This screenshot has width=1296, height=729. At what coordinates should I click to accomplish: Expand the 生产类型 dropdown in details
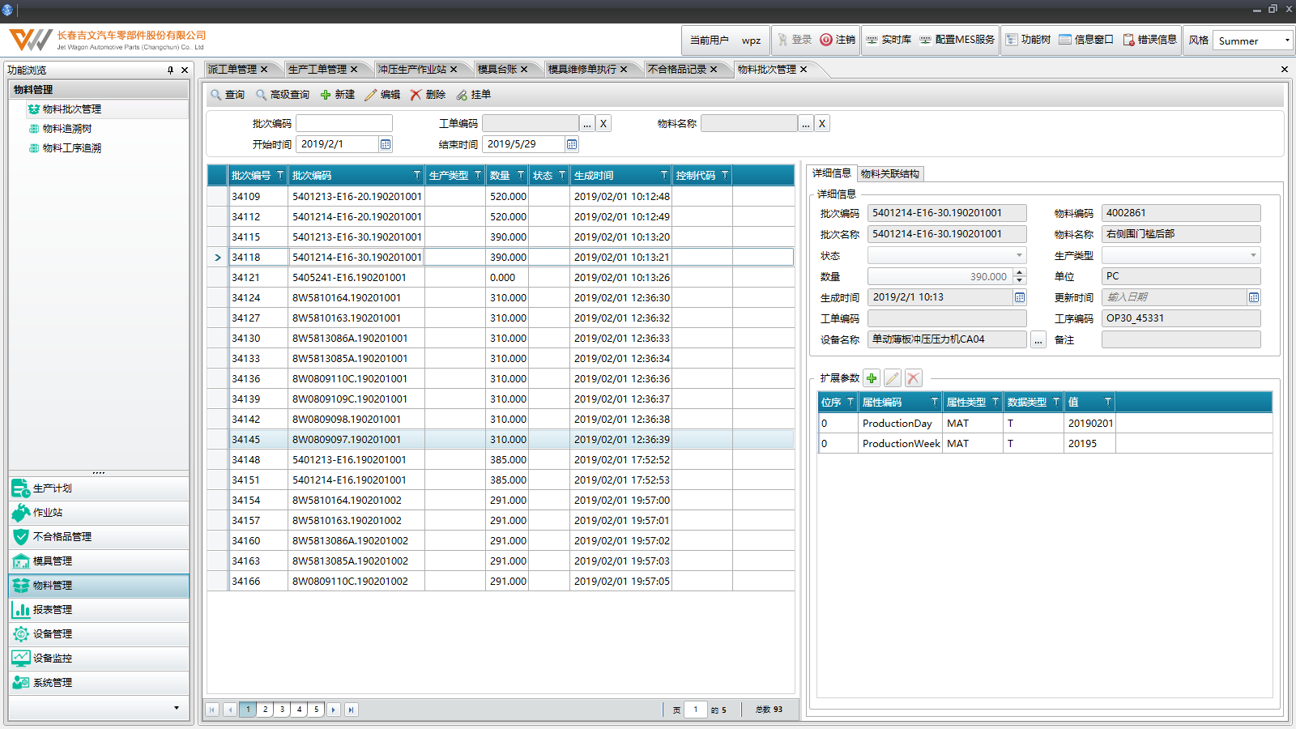coord(1253,255)
